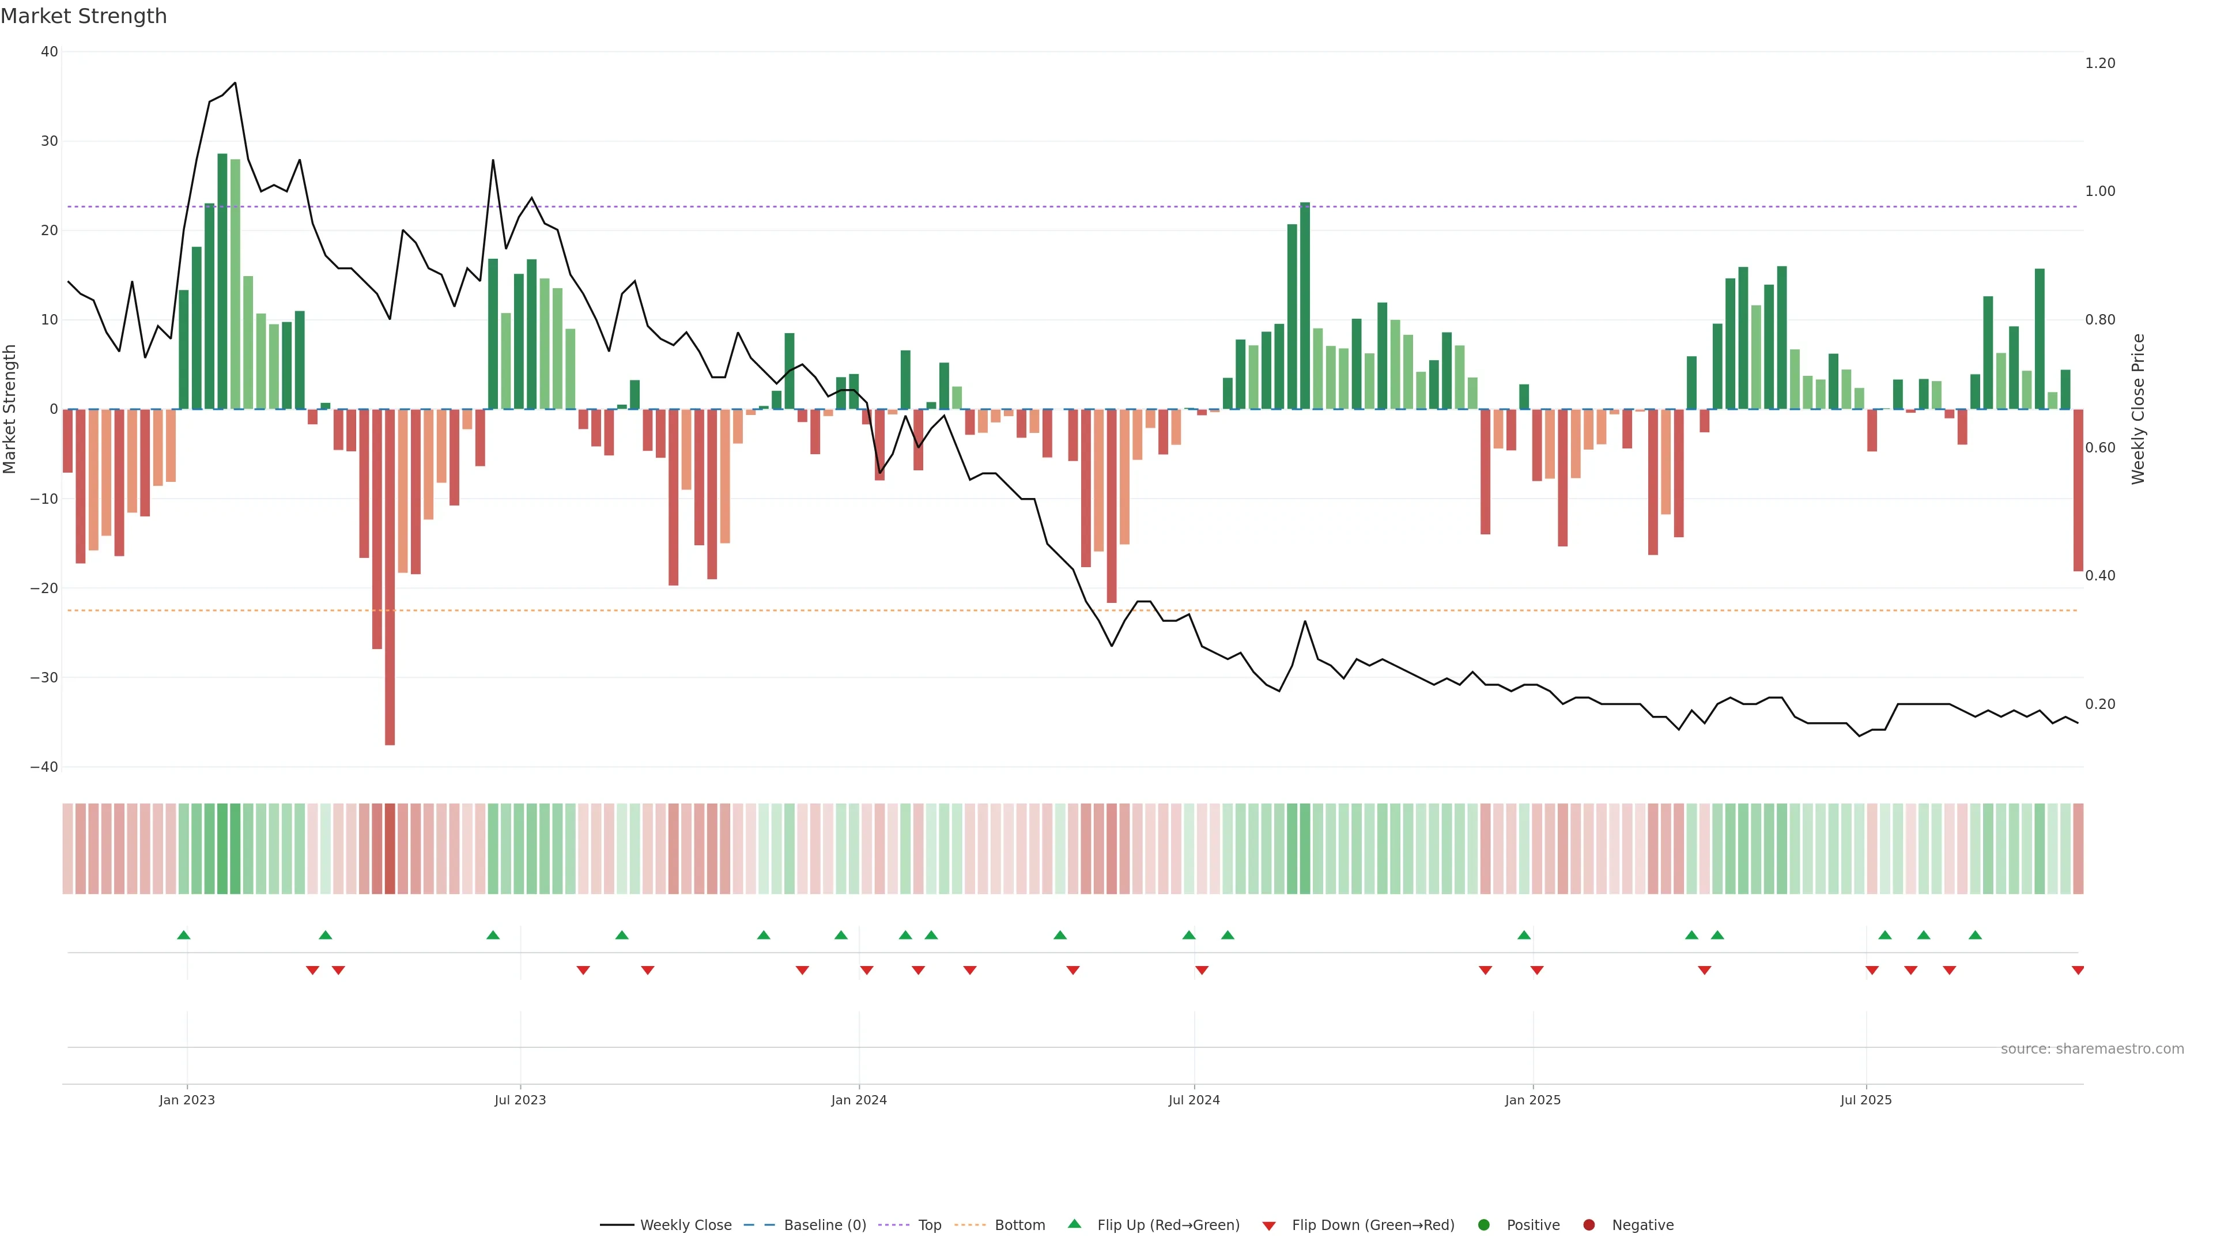Image resolution: width=2213 pixels, height=1245 pixels.
Task: Click the darkest red heatmap strip cell
Action: pyautogui.click(x=390, y=849)
